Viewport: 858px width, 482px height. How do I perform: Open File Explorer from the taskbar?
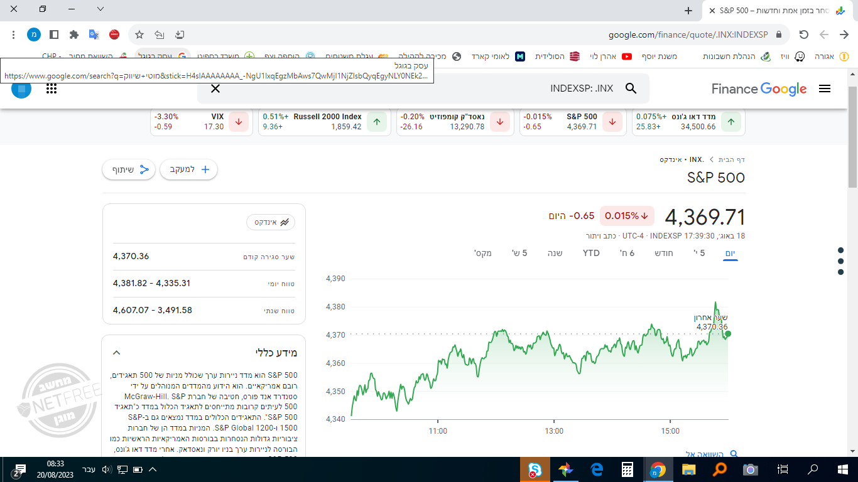[x=689, y=469]
